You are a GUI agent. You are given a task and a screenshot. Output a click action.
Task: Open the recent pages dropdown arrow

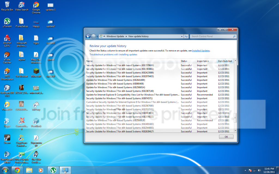tap(97, 37)
